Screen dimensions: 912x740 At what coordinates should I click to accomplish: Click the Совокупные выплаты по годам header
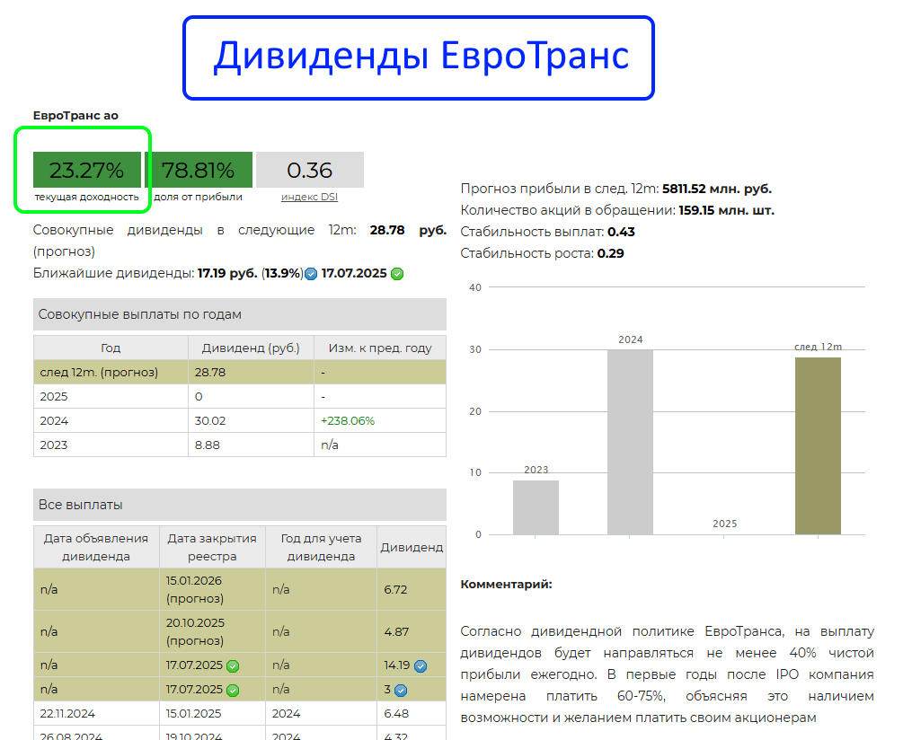click(240, 314)
